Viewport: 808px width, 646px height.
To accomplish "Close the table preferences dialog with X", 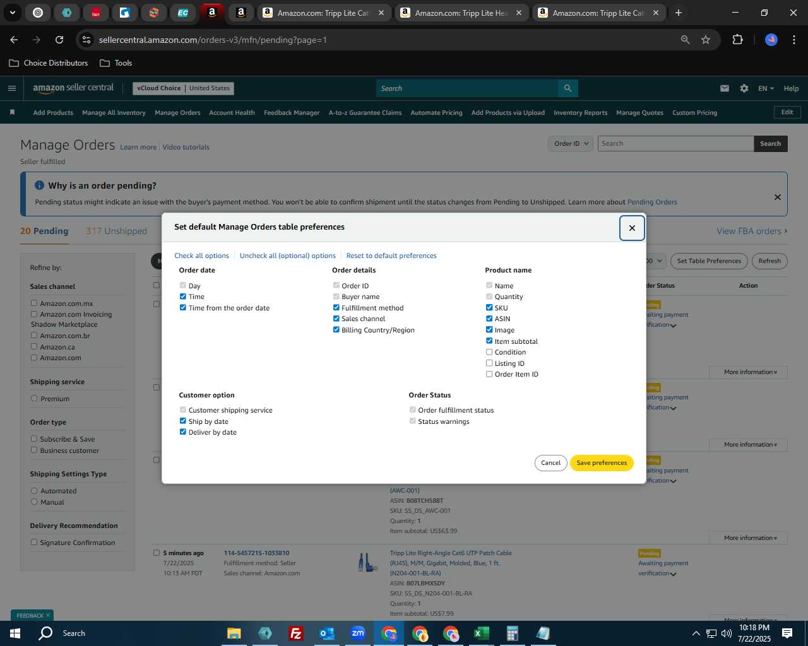I will tap(632, 228).
